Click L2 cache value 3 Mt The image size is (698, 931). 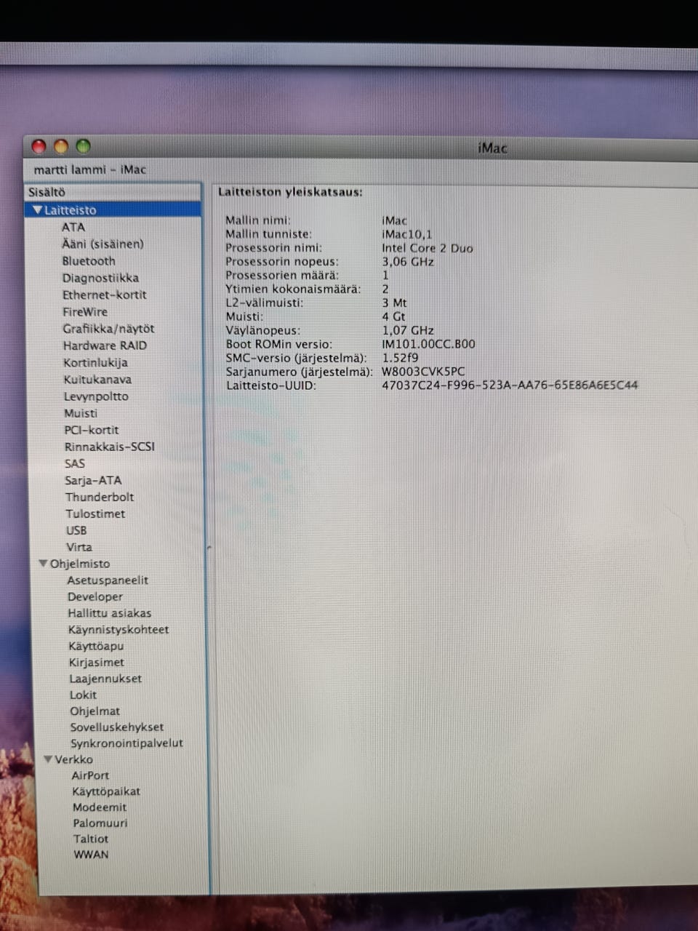click(394, 303)
